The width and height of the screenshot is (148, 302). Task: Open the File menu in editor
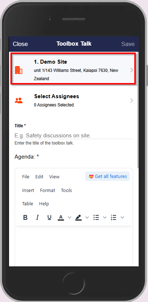click(26, 177)
